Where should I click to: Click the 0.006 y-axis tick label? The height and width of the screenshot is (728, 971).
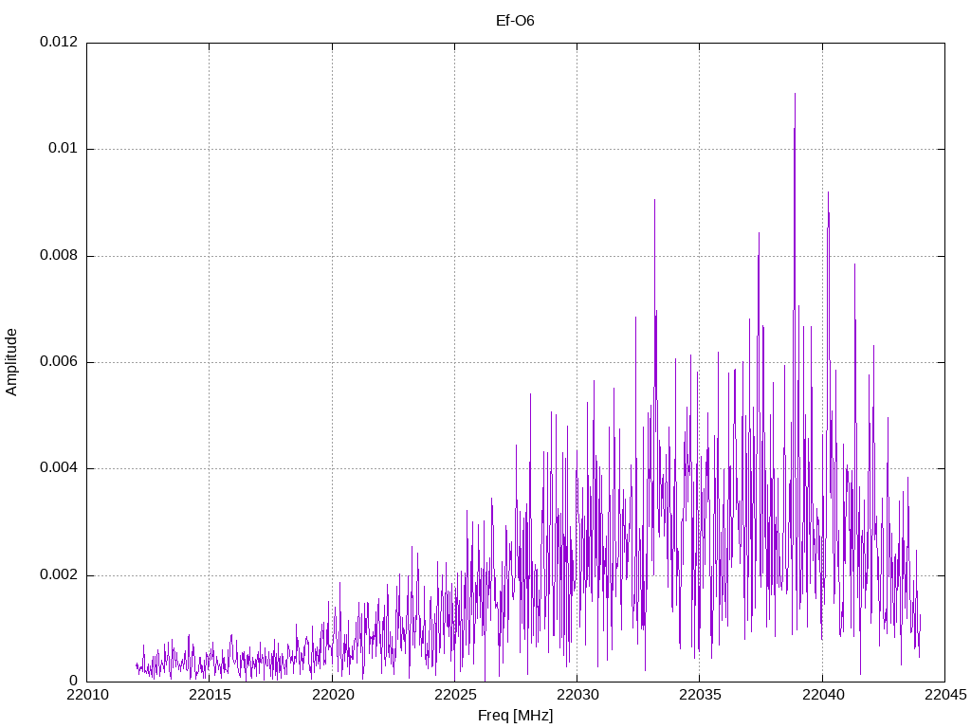(59, 361)
